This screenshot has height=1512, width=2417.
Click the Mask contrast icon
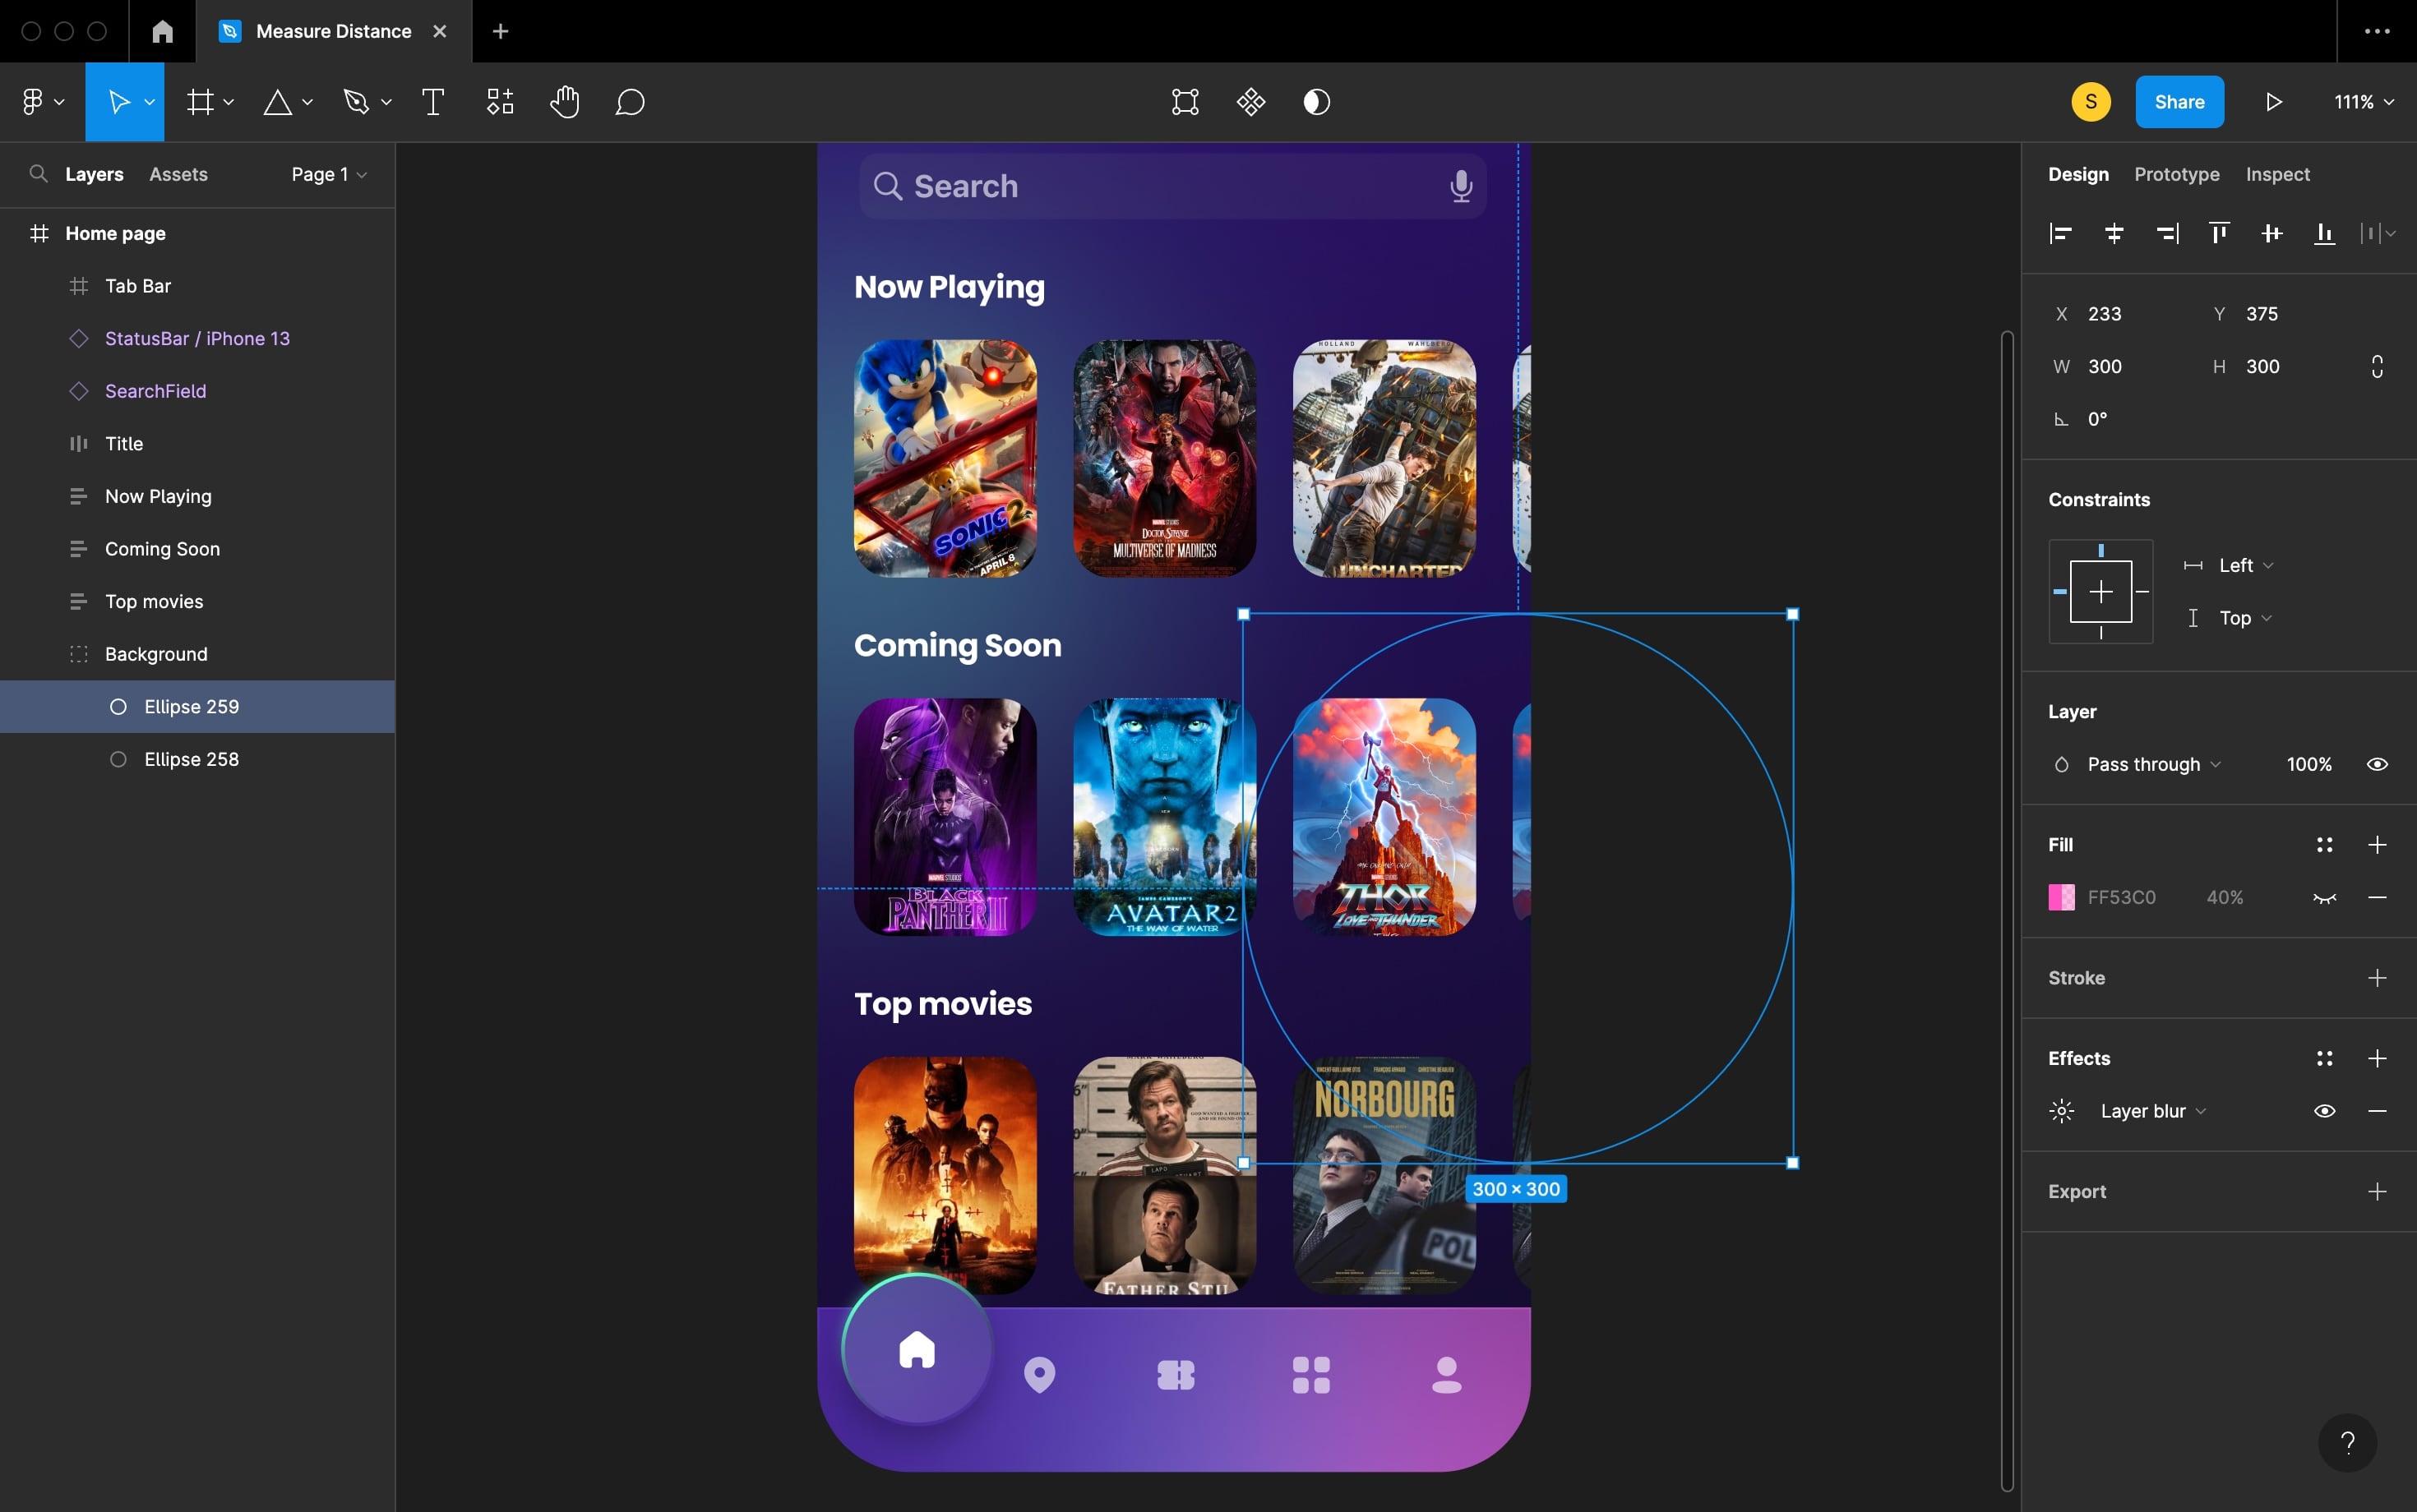(1316, 102)
